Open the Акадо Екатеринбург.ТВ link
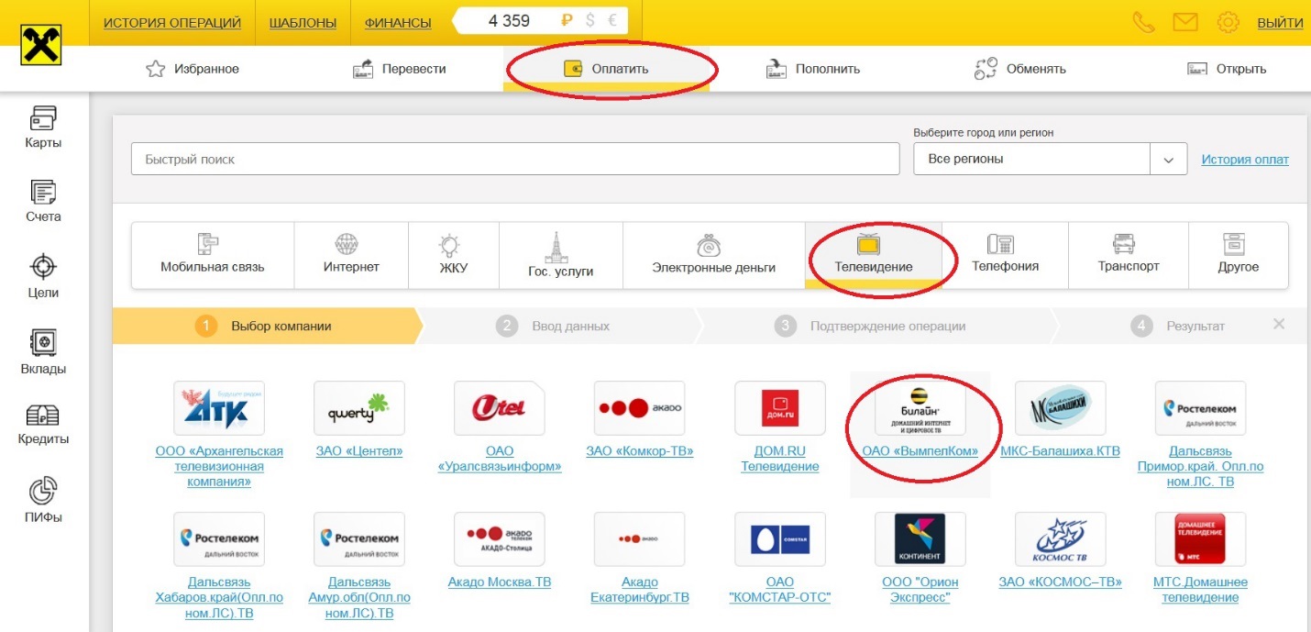This screenshot has width=1311, height=632. (640, 590)
